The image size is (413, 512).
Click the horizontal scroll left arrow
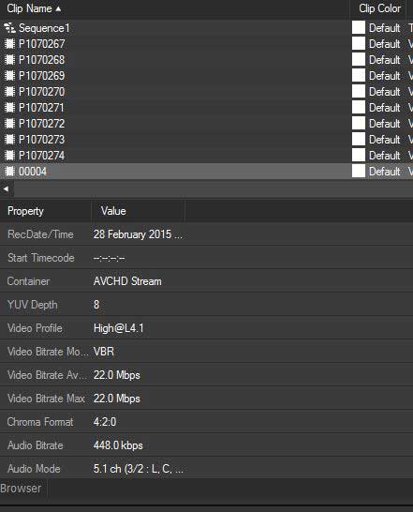[x=6, y=188]
